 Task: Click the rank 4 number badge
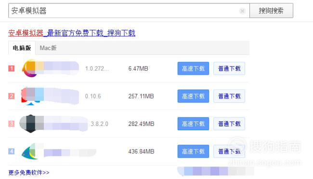click(12, 151)
